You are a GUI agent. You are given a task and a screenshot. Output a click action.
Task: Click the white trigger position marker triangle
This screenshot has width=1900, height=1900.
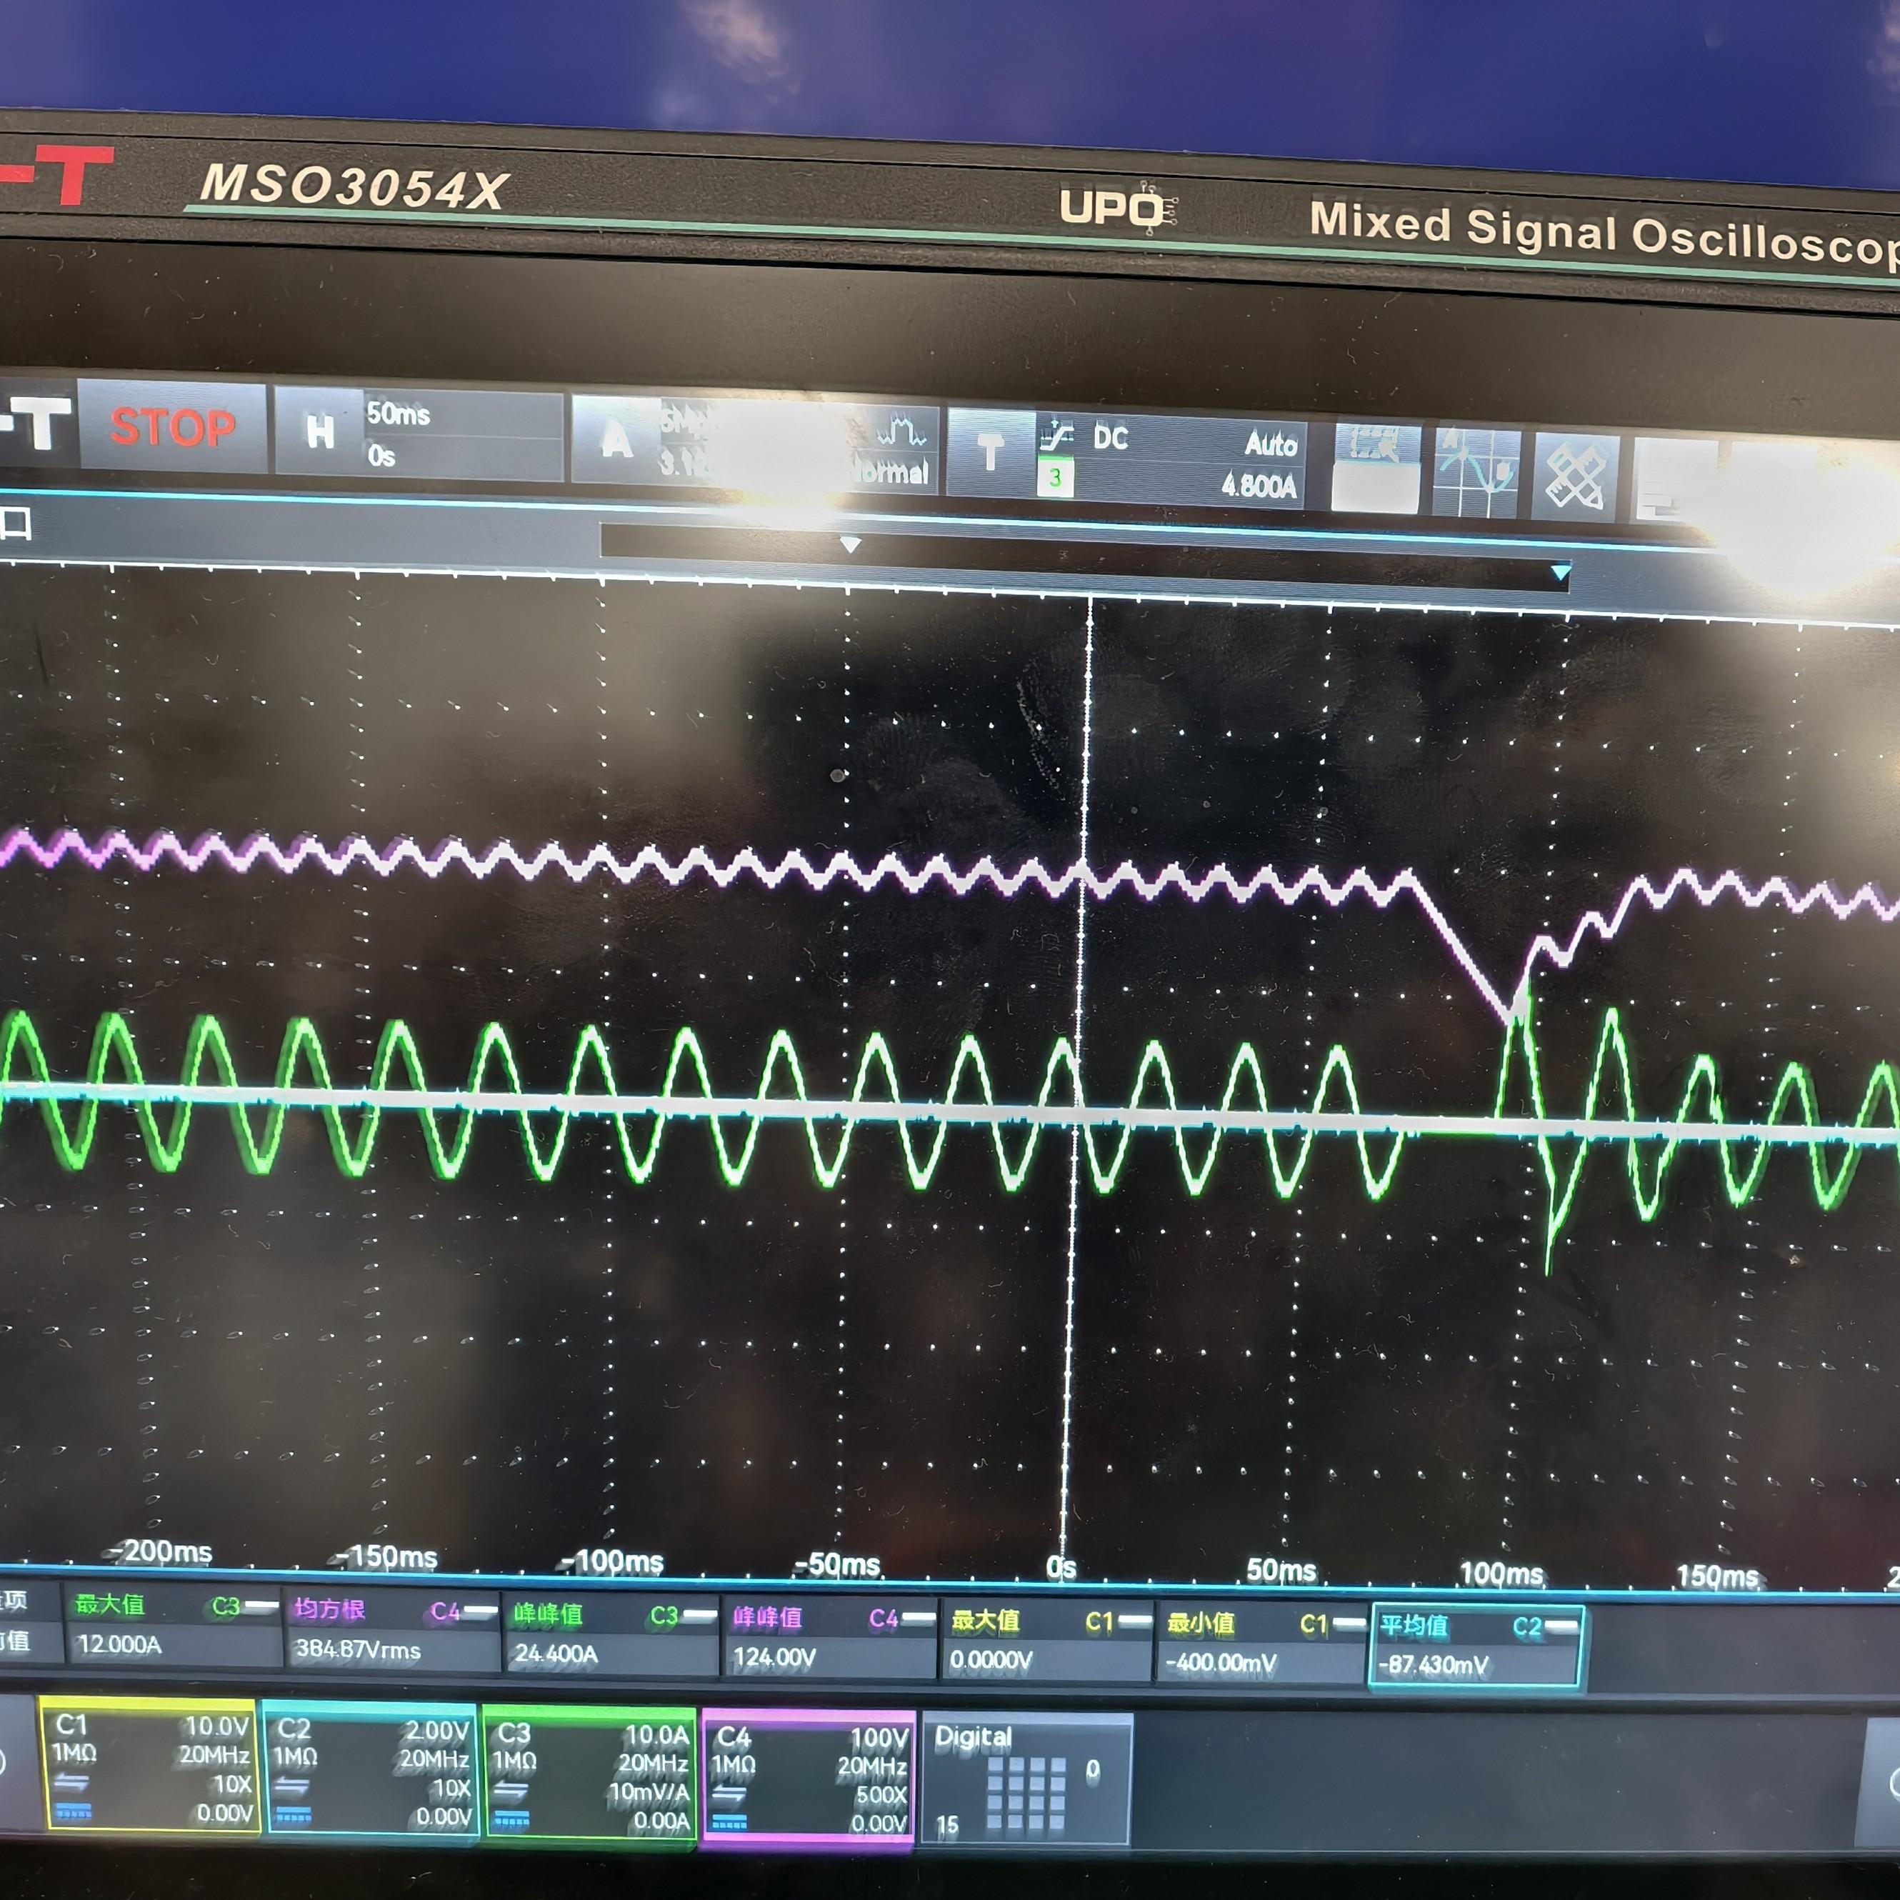[851, 545]
